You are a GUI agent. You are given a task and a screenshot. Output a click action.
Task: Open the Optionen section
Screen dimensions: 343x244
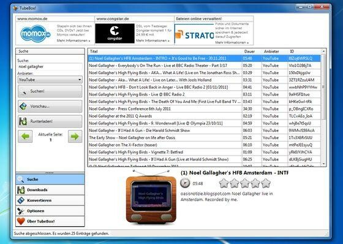[x=50, y=211]
